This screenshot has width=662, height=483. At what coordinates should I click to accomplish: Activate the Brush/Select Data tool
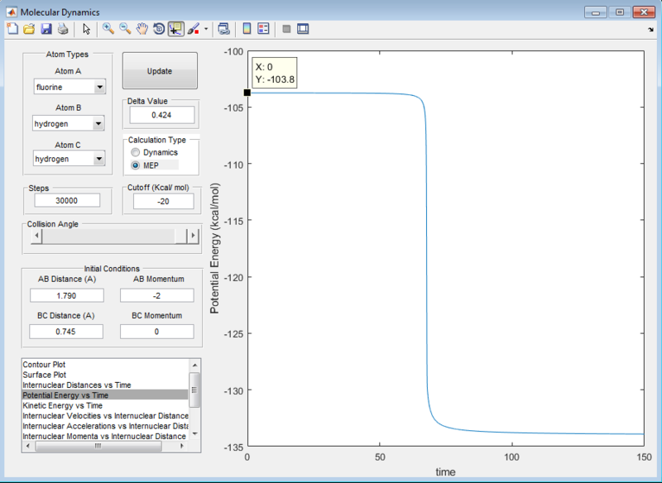tap(192, 29)
